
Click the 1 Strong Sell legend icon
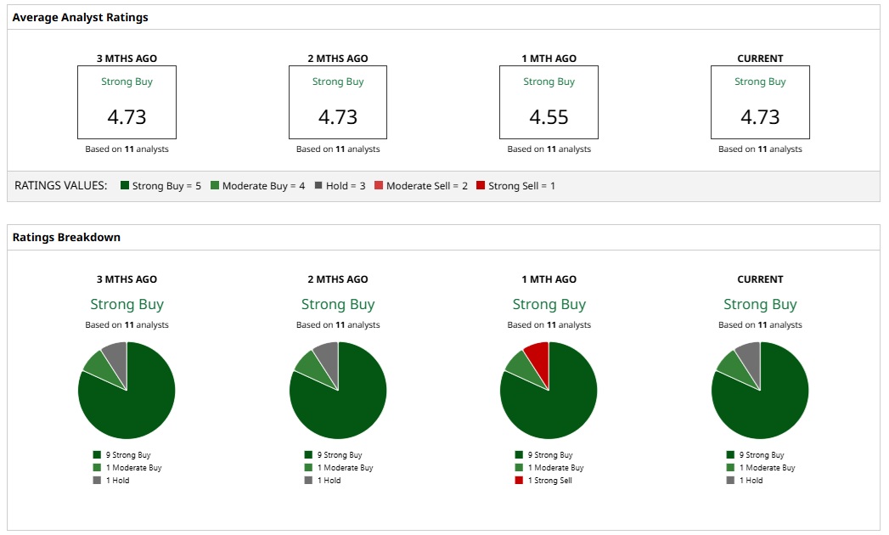click(x=519, y=481)
